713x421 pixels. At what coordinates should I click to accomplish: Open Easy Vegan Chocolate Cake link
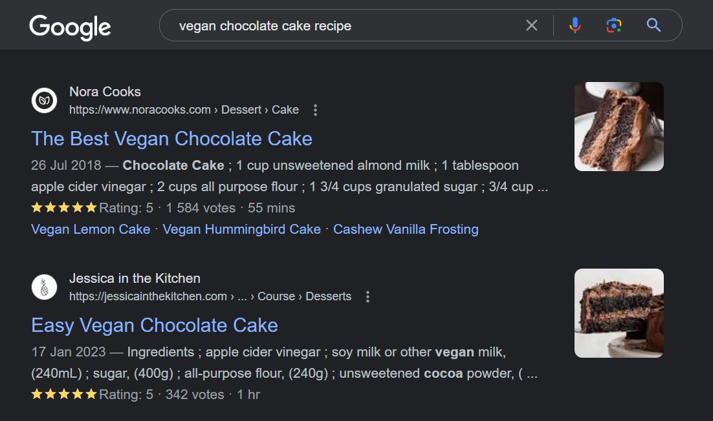click(154, 325)
